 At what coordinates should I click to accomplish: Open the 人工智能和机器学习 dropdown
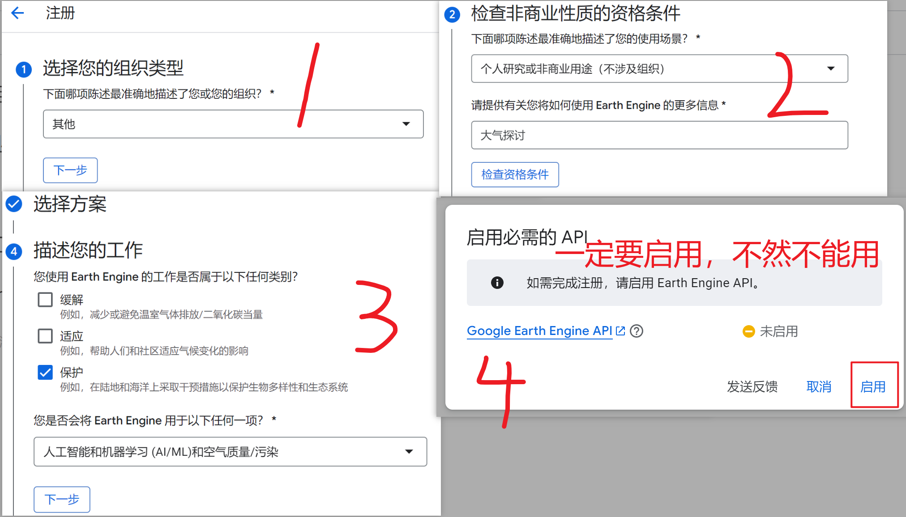coord(230,452)
